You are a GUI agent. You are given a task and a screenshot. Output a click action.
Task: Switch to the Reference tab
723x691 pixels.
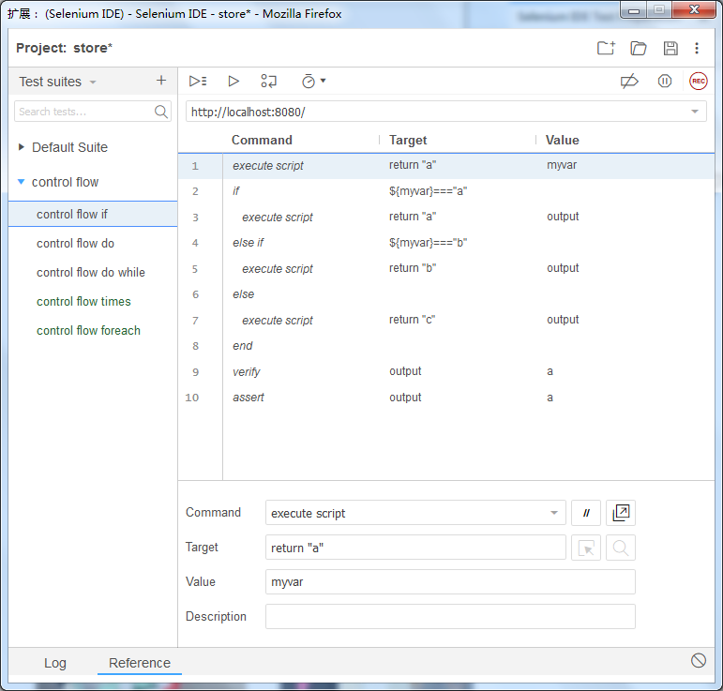click(x=140, y=663)
